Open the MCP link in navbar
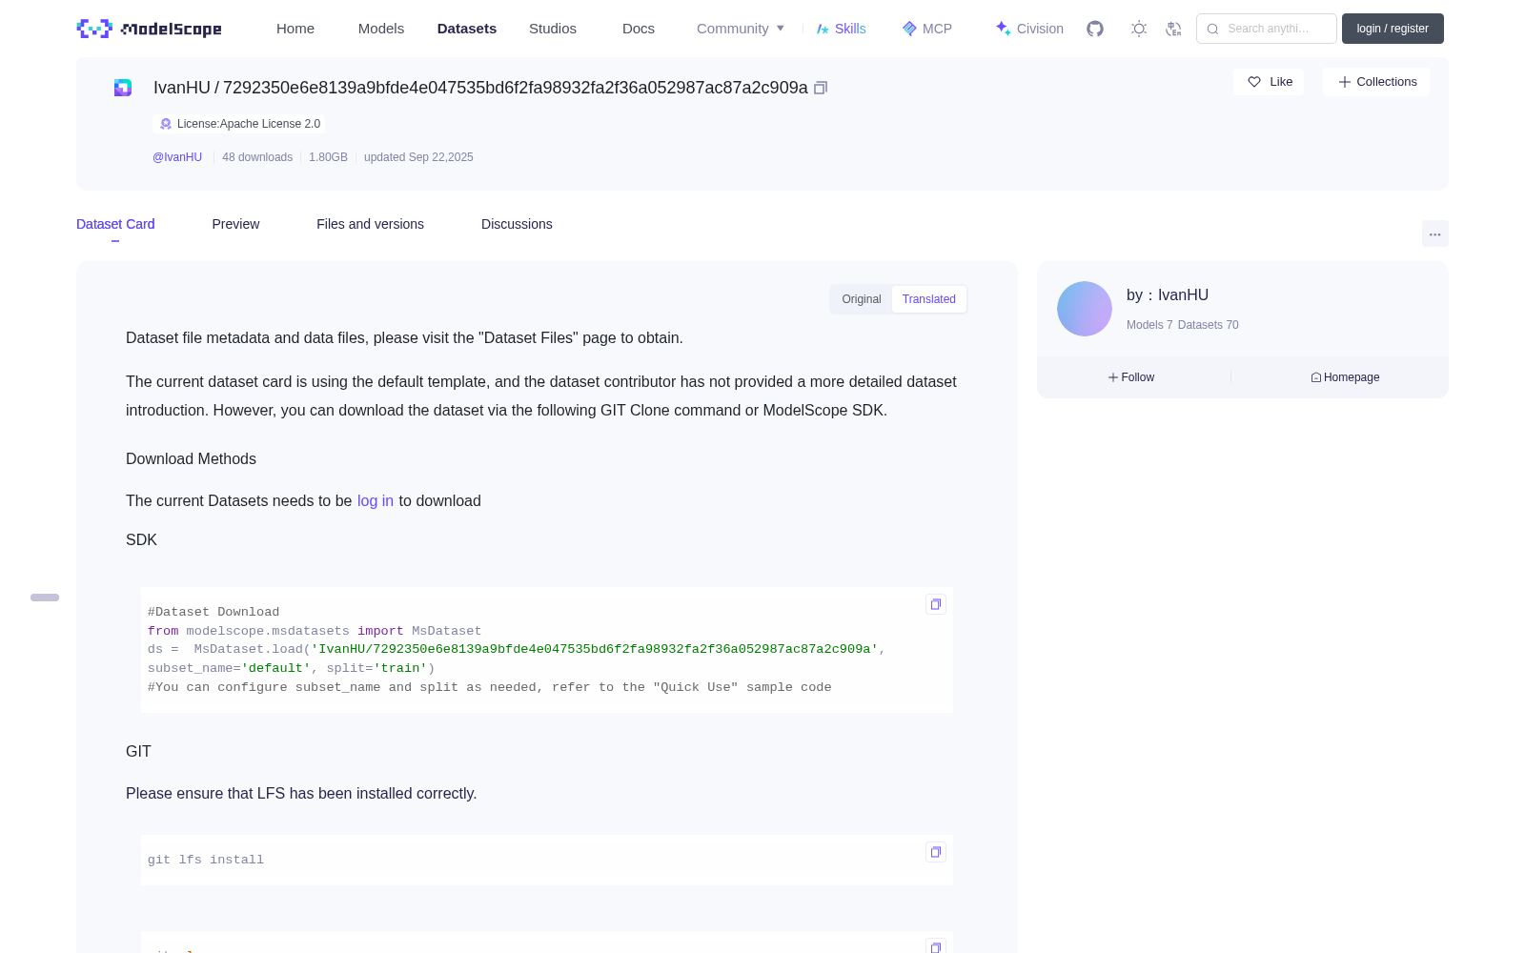This screenshot has height=953, width=1525. click(927, 29)
